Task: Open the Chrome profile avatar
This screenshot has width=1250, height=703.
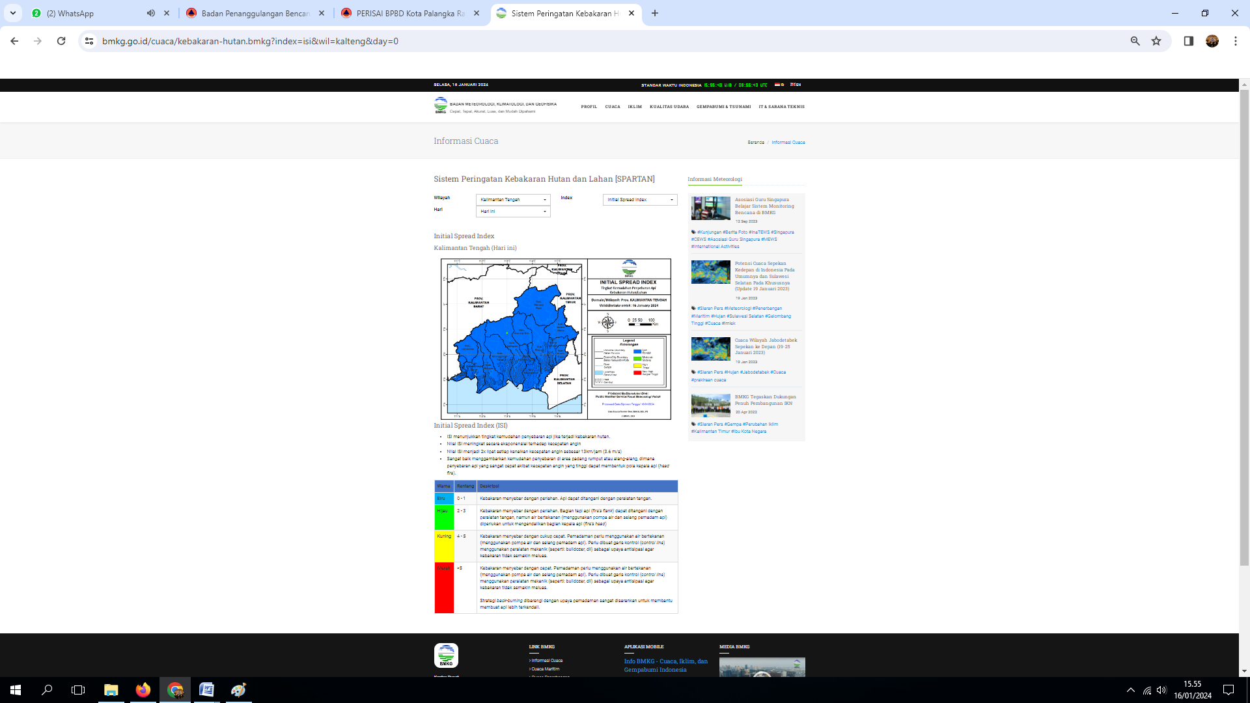Action: [x=1212, y=41]
